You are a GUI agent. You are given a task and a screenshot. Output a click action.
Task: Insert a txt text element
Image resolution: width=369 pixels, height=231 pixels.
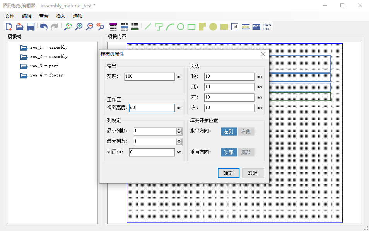[235, 27]
